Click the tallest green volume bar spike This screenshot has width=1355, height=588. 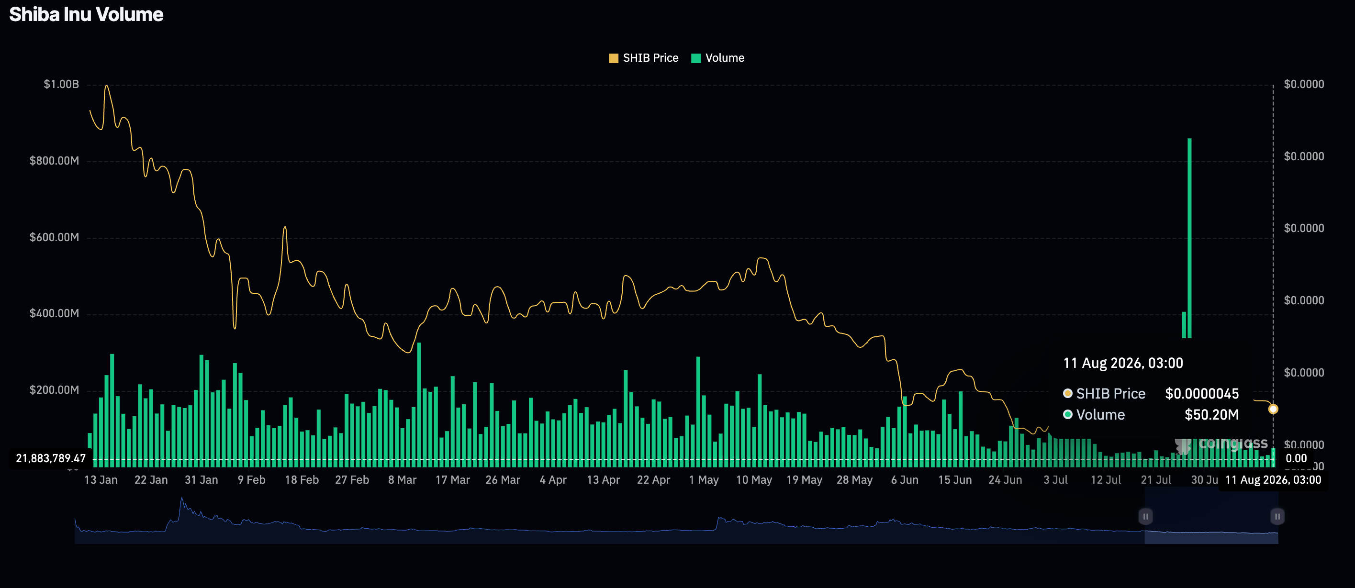1190,238
